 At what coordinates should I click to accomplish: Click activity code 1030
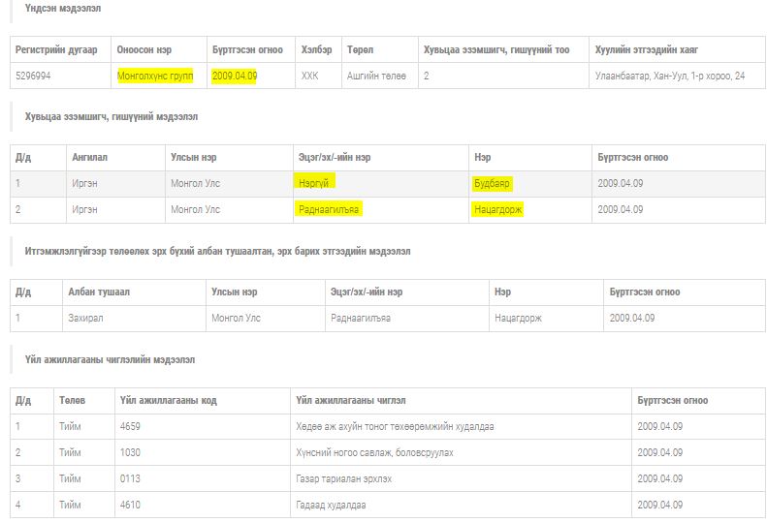point(130,452)
